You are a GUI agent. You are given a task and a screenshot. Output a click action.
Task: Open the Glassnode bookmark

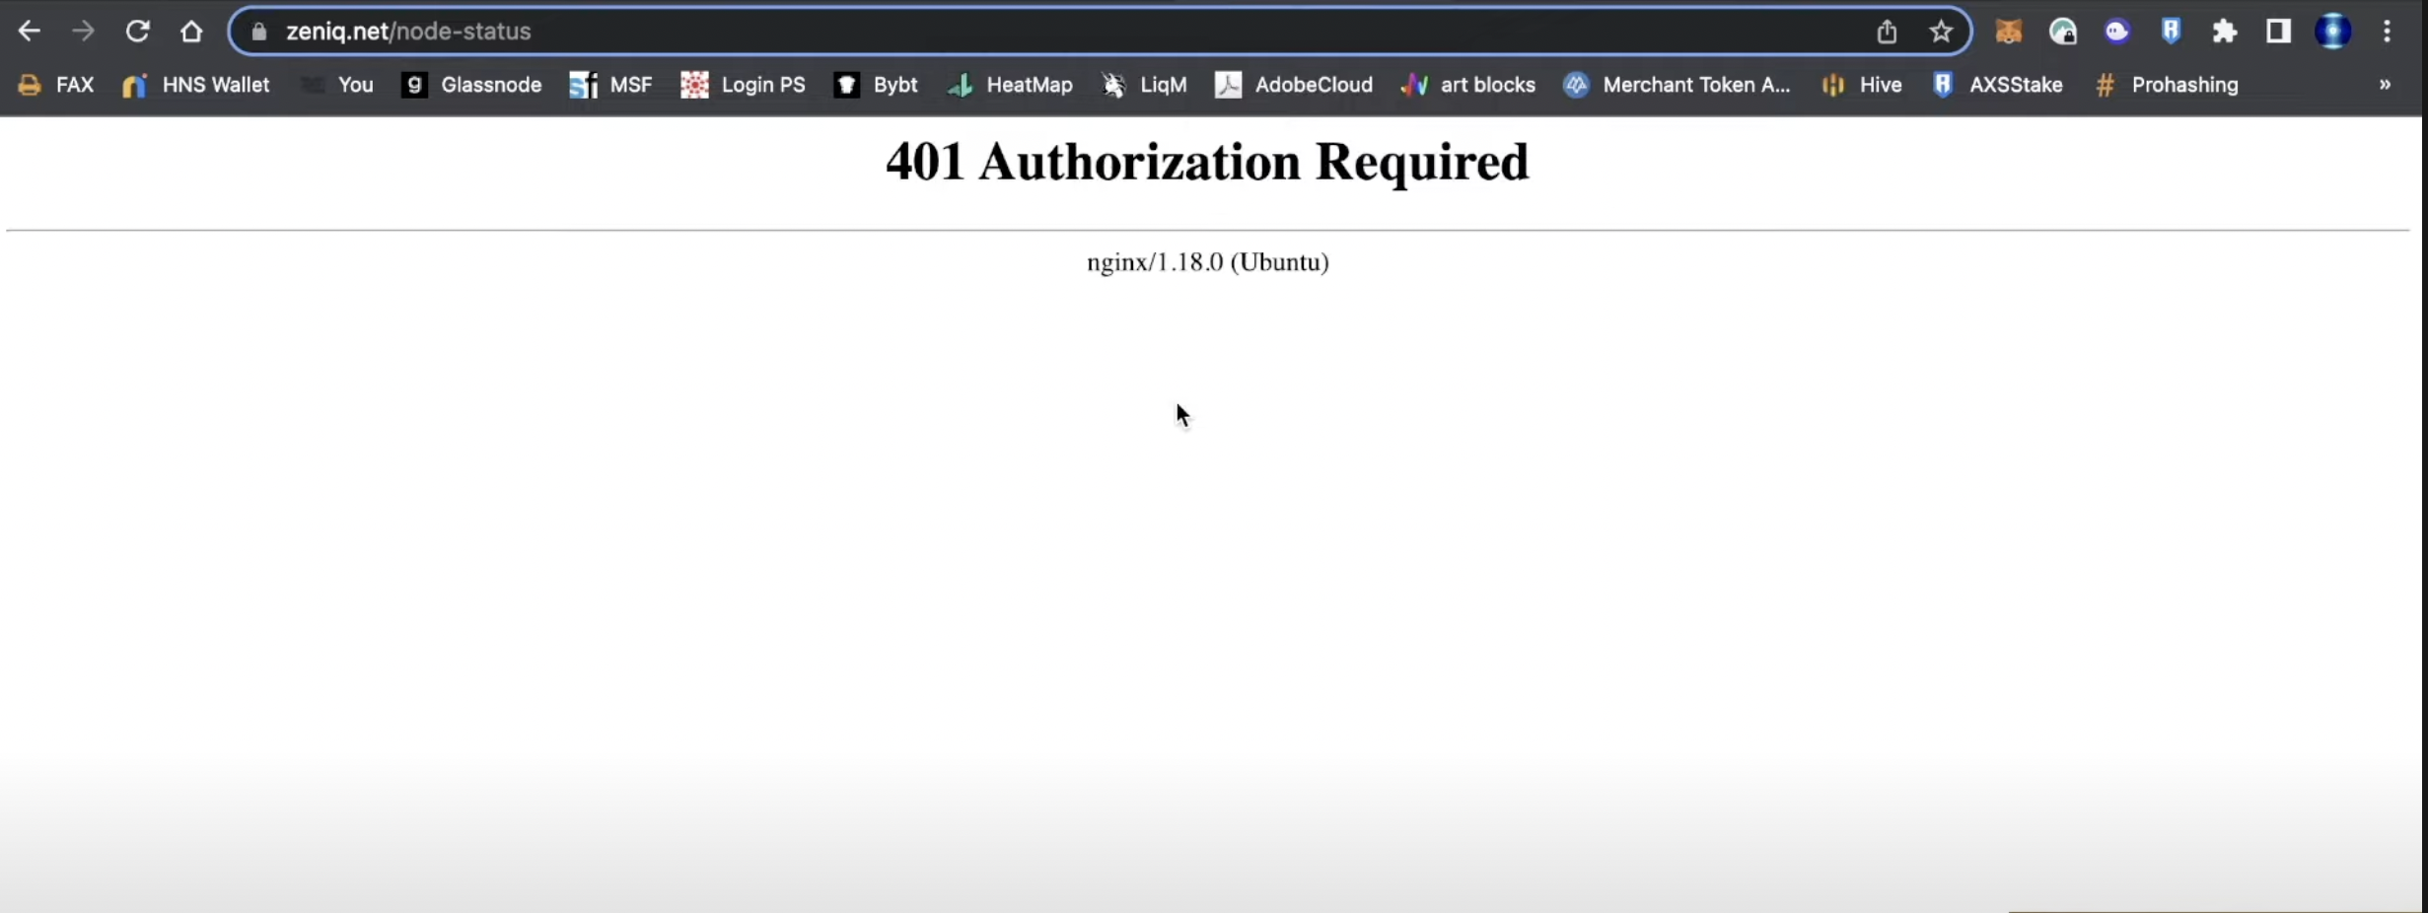[471, 85]
